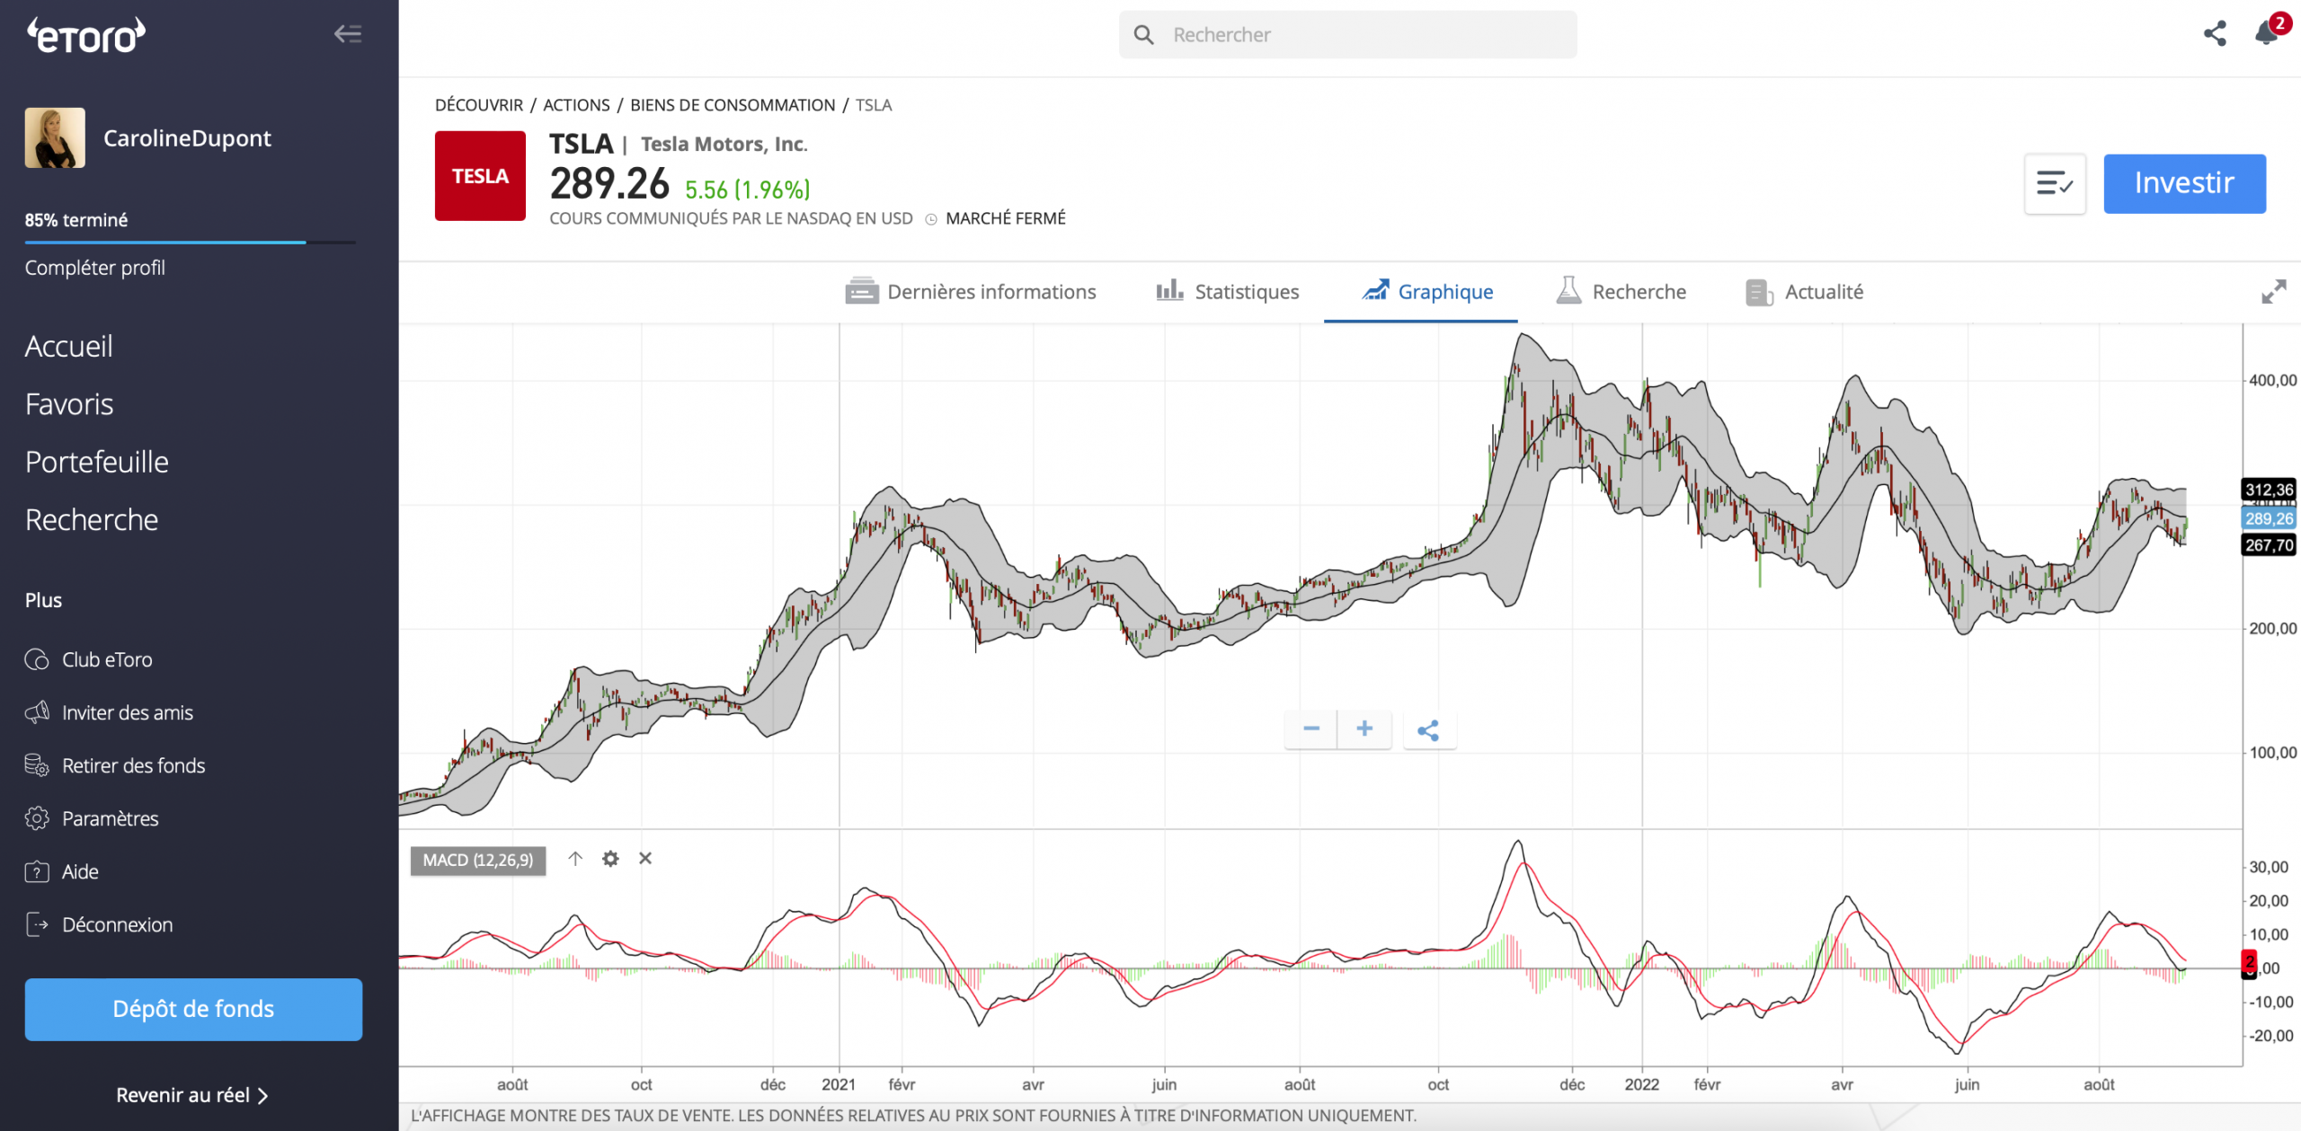Remove MACD indicator with X icon

point(645,859)
